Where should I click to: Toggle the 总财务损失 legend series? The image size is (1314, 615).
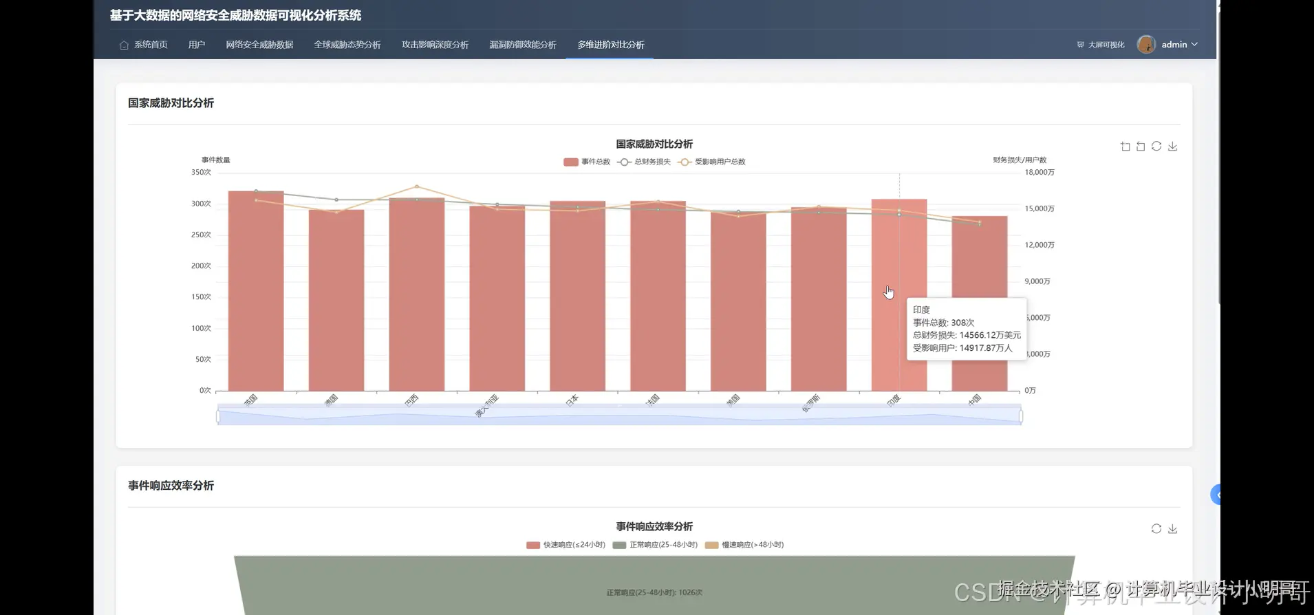pyautogui.click(x=644, y=162)
